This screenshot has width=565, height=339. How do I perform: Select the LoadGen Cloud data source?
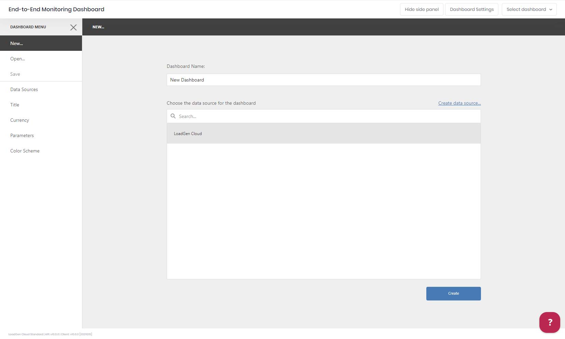coord(188,133)
